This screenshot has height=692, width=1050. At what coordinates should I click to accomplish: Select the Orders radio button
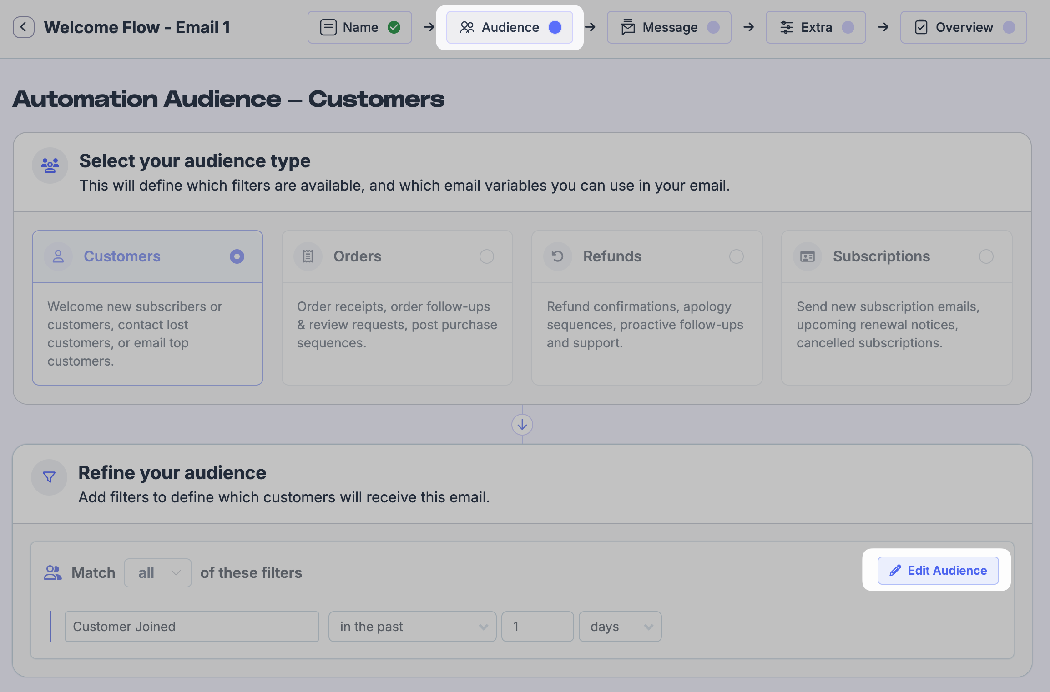[487, 256]
